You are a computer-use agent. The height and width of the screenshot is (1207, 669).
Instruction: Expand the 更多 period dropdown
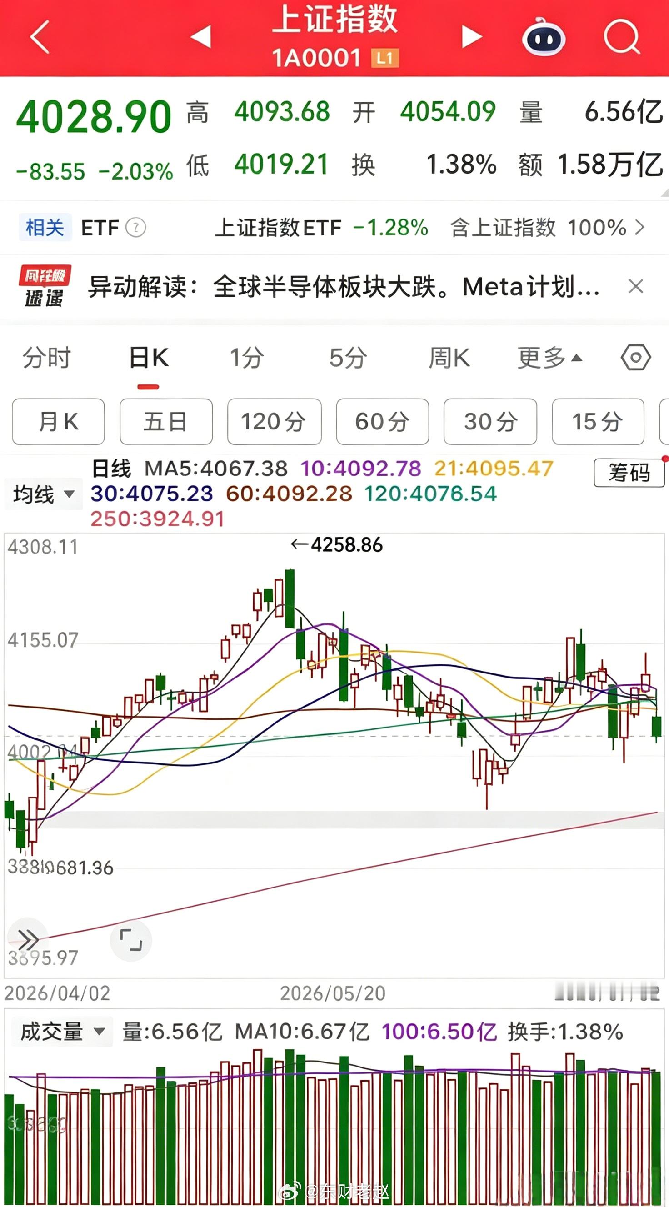coord(550,358)
